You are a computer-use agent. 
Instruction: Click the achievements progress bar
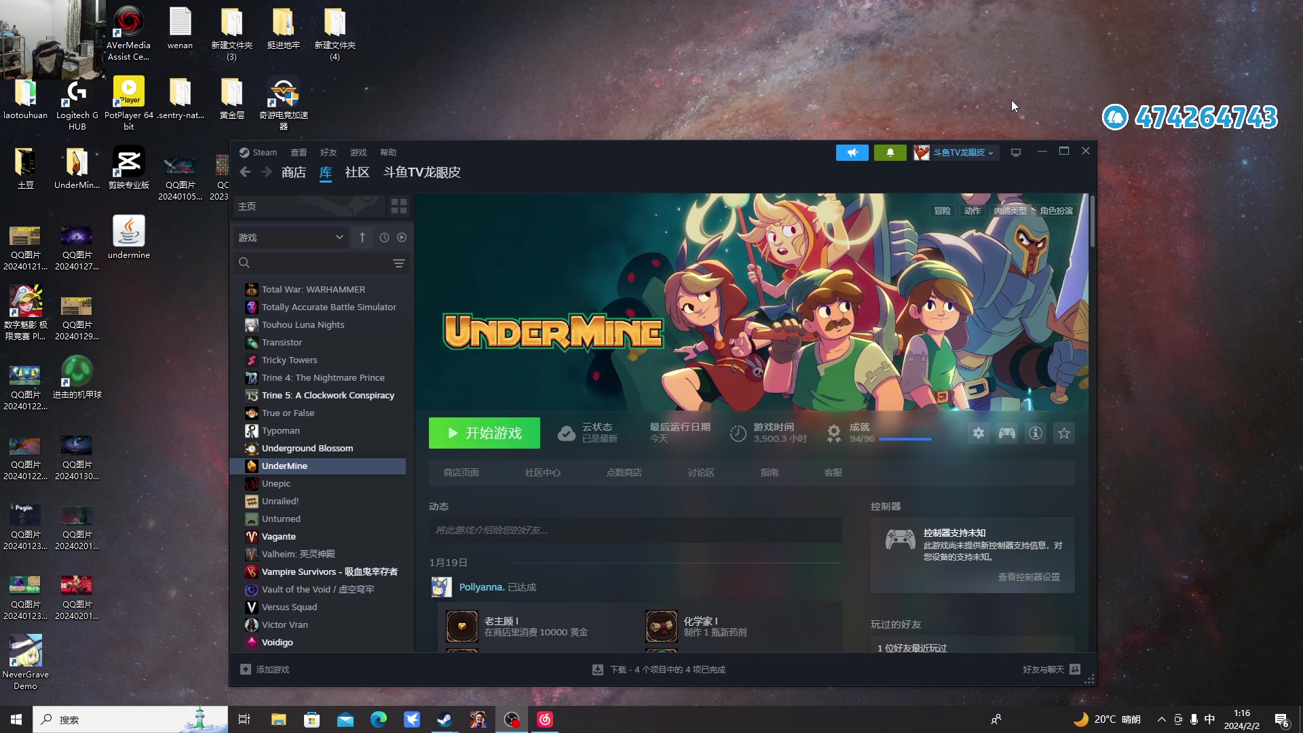[905, 439]
